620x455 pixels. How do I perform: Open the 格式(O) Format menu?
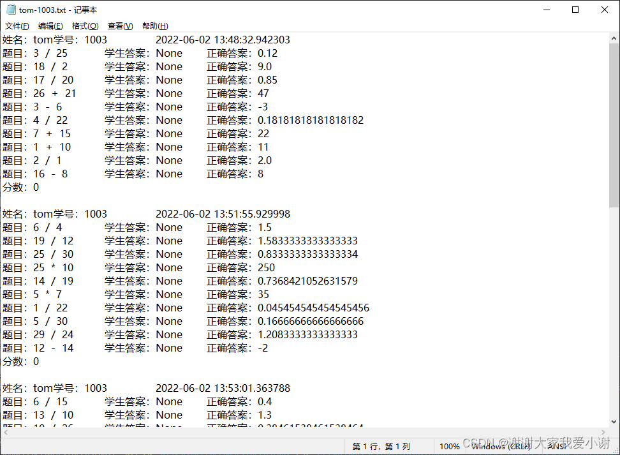85,26
